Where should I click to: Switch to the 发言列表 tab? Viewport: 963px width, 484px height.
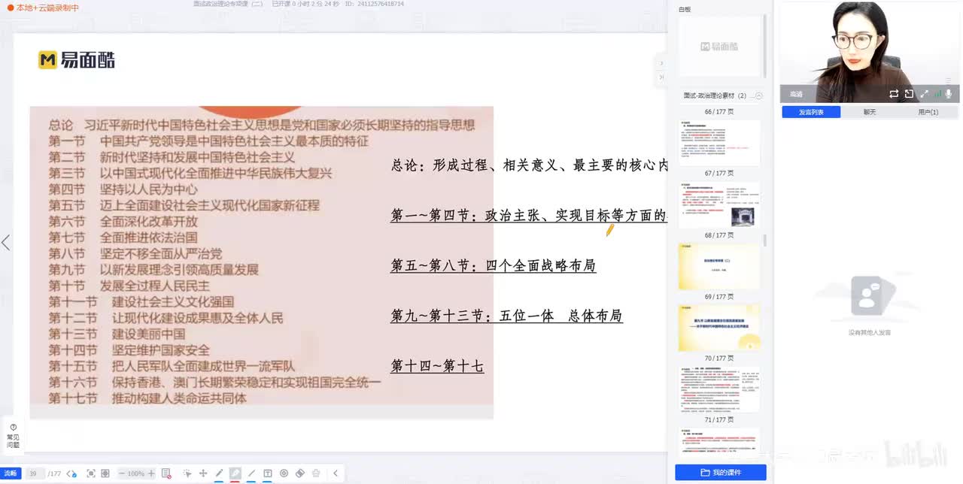click(811, 112)
